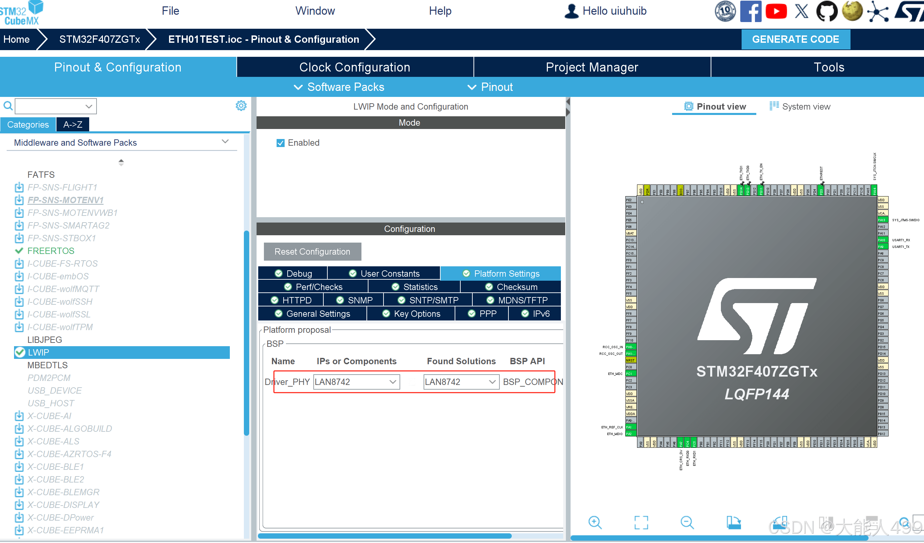Download the X-CUBE-AI pack
The height and width of the screenshot is (543, 924).
pyautogui.click(x=19, y=416)
